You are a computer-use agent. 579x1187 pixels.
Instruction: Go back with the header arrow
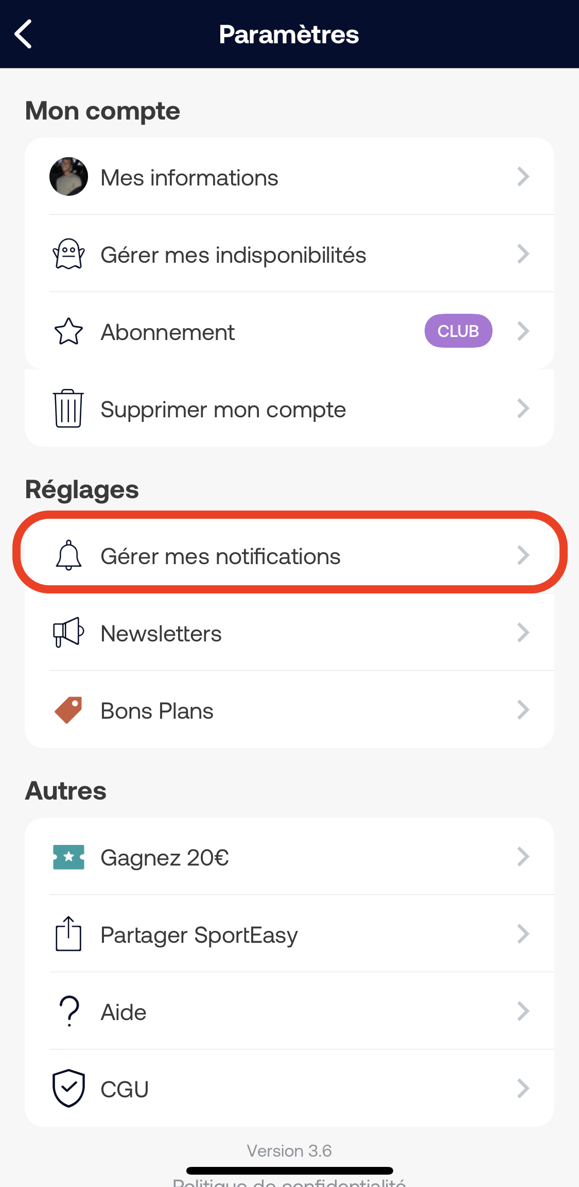[x=23, y=34]
